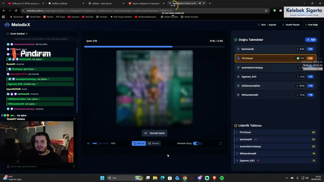324x182 pixels.
Task: Click the send arrow in the guess box
Action: (x=74, y=166)
